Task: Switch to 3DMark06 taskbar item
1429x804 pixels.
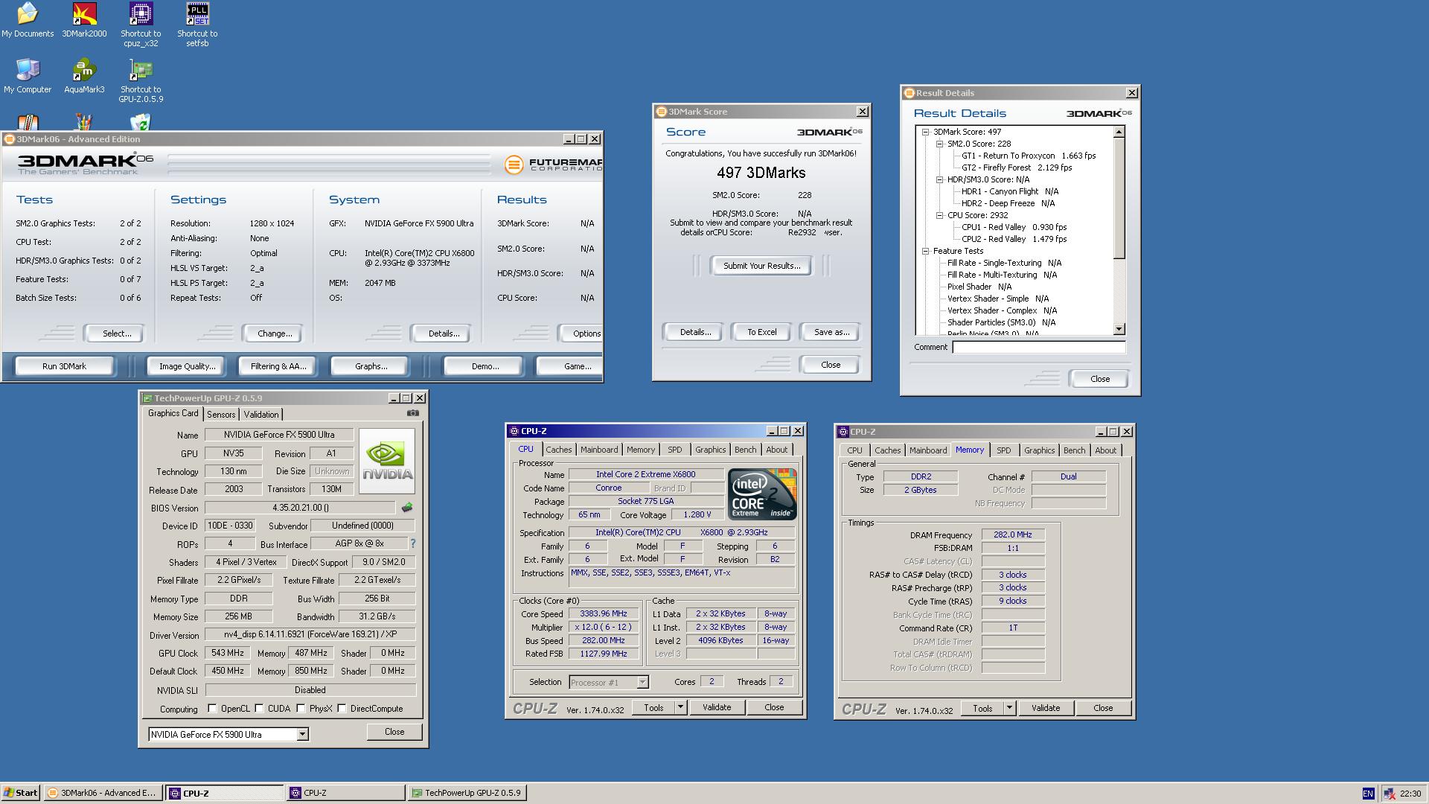Action: pyautogui.click(x=102, y=793)
